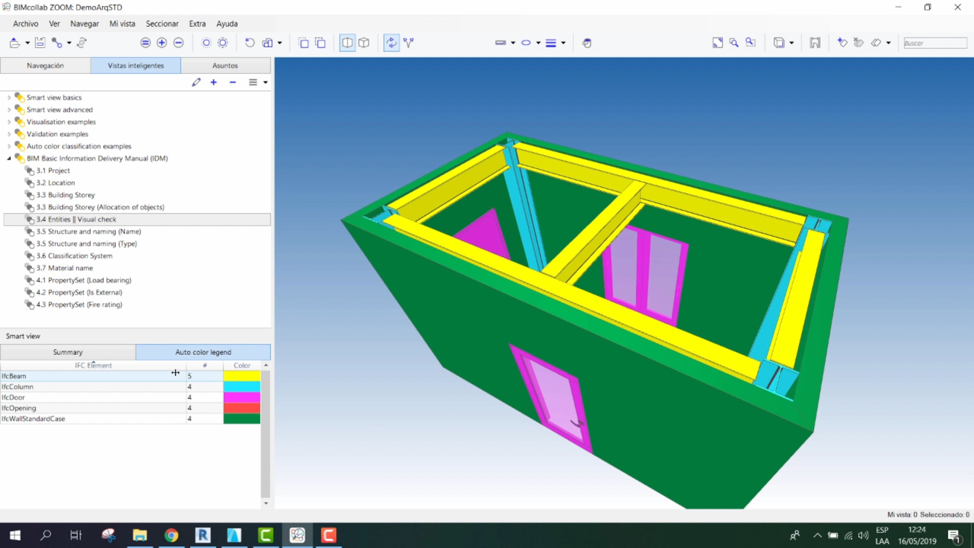Select the Summary tab in Smart view
974x548 pixels.
click(x=68, y=352)
